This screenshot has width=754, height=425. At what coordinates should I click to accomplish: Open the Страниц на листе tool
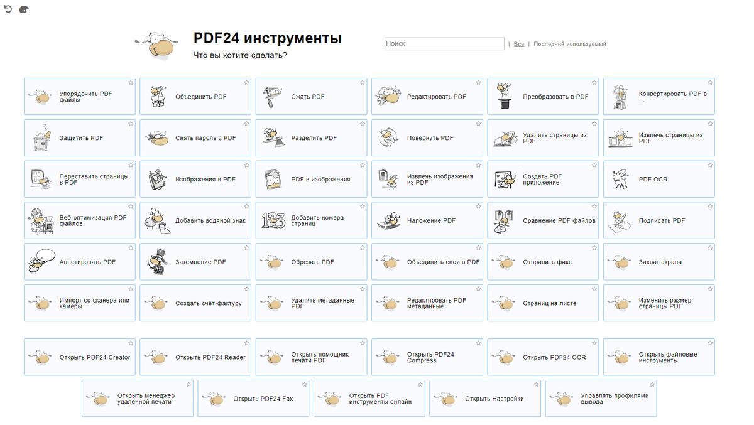pyautogui.click(x=543, y=303)
